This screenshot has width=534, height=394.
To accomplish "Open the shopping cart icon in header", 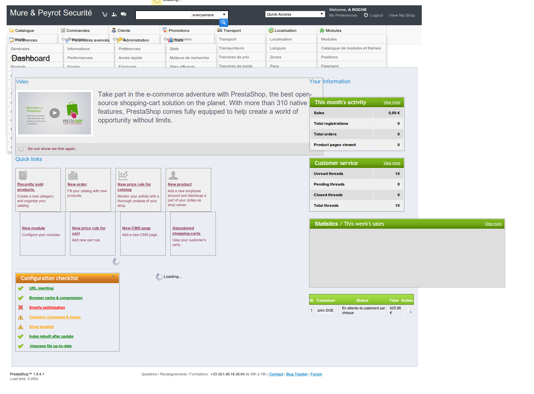I will [x=105, y=14].
